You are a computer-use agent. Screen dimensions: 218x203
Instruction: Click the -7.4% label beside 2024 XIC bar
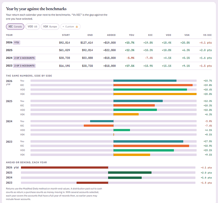(208, 126)
